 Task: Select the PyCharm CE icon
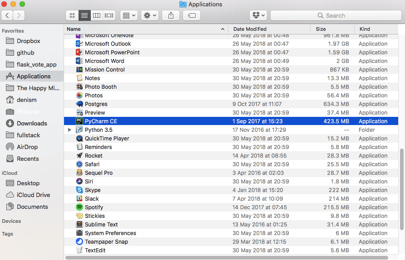click(x=79, y=121)
